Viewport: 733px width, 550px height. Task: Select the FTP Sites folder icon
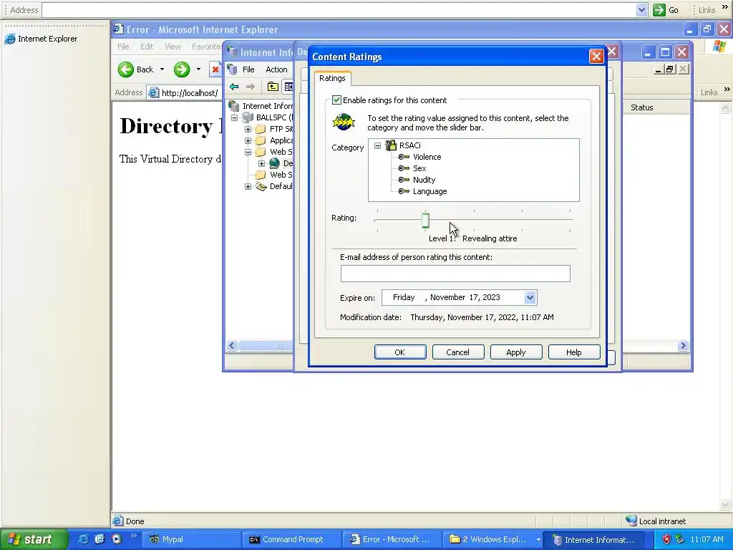(261, 129)
